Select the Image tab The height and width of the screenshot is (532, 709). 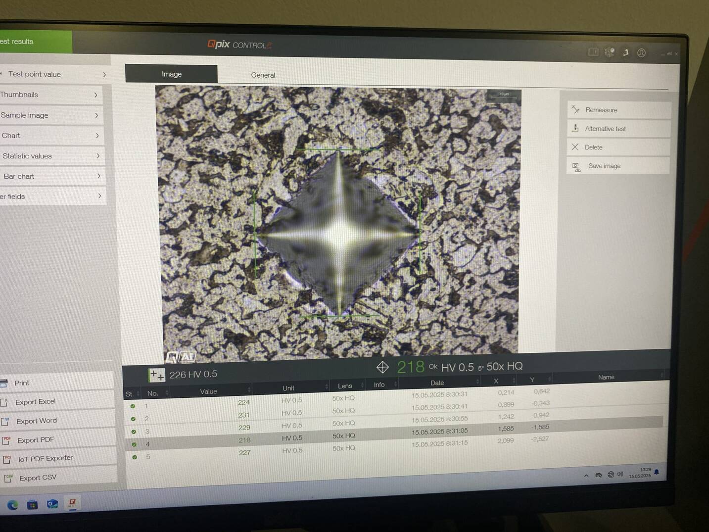tap(171, 74)
